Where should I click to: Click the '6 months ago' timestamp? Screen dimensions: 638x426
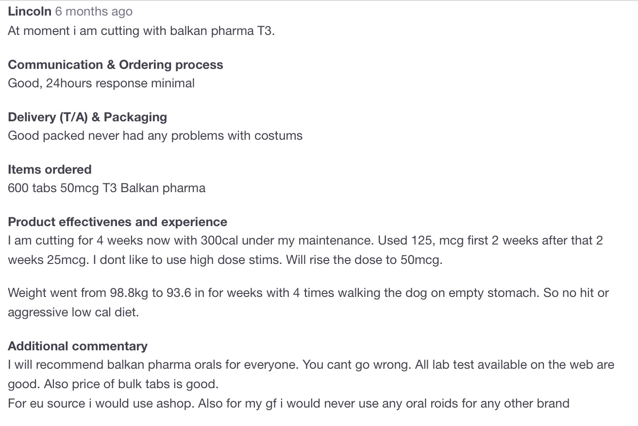[x=93, y=12]
